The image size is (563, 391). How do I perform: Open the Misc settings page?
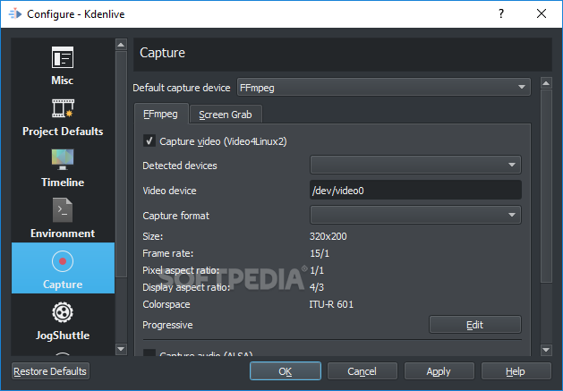tap(63, 64)
